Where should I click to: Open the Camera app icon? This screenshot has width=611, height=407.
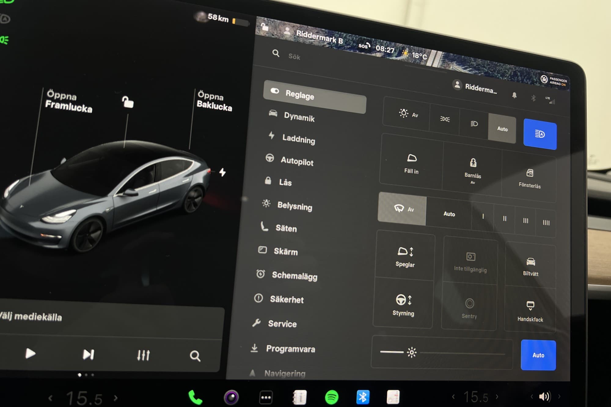(231, 397)
